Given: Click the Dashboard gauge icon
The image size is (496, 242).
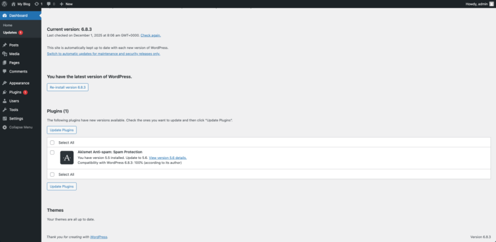Looking at the screenshot, I should 5,16.
